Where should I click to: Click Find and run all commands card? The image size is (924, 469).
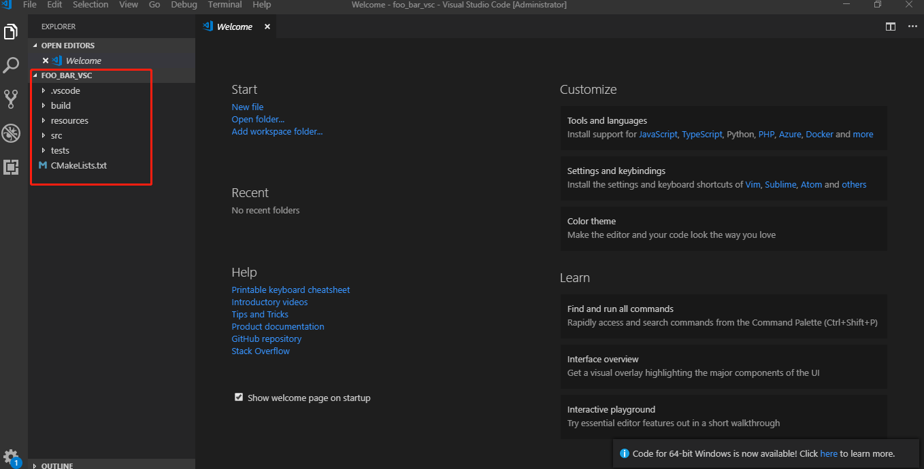[x=723, y=316]
